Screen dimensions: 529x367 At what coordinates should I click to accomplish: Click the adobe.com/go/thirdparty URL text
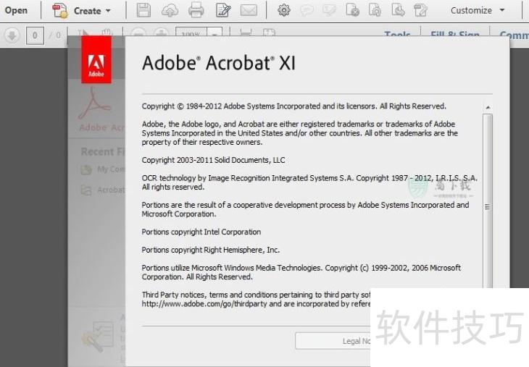coord(204,304)
